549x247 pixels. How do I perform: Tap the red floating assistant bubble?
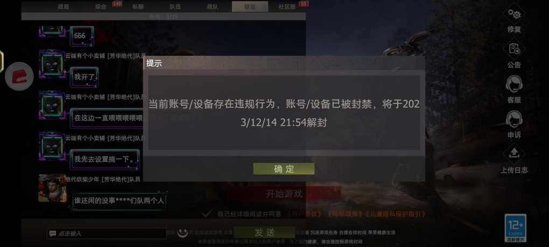point(19,76)
